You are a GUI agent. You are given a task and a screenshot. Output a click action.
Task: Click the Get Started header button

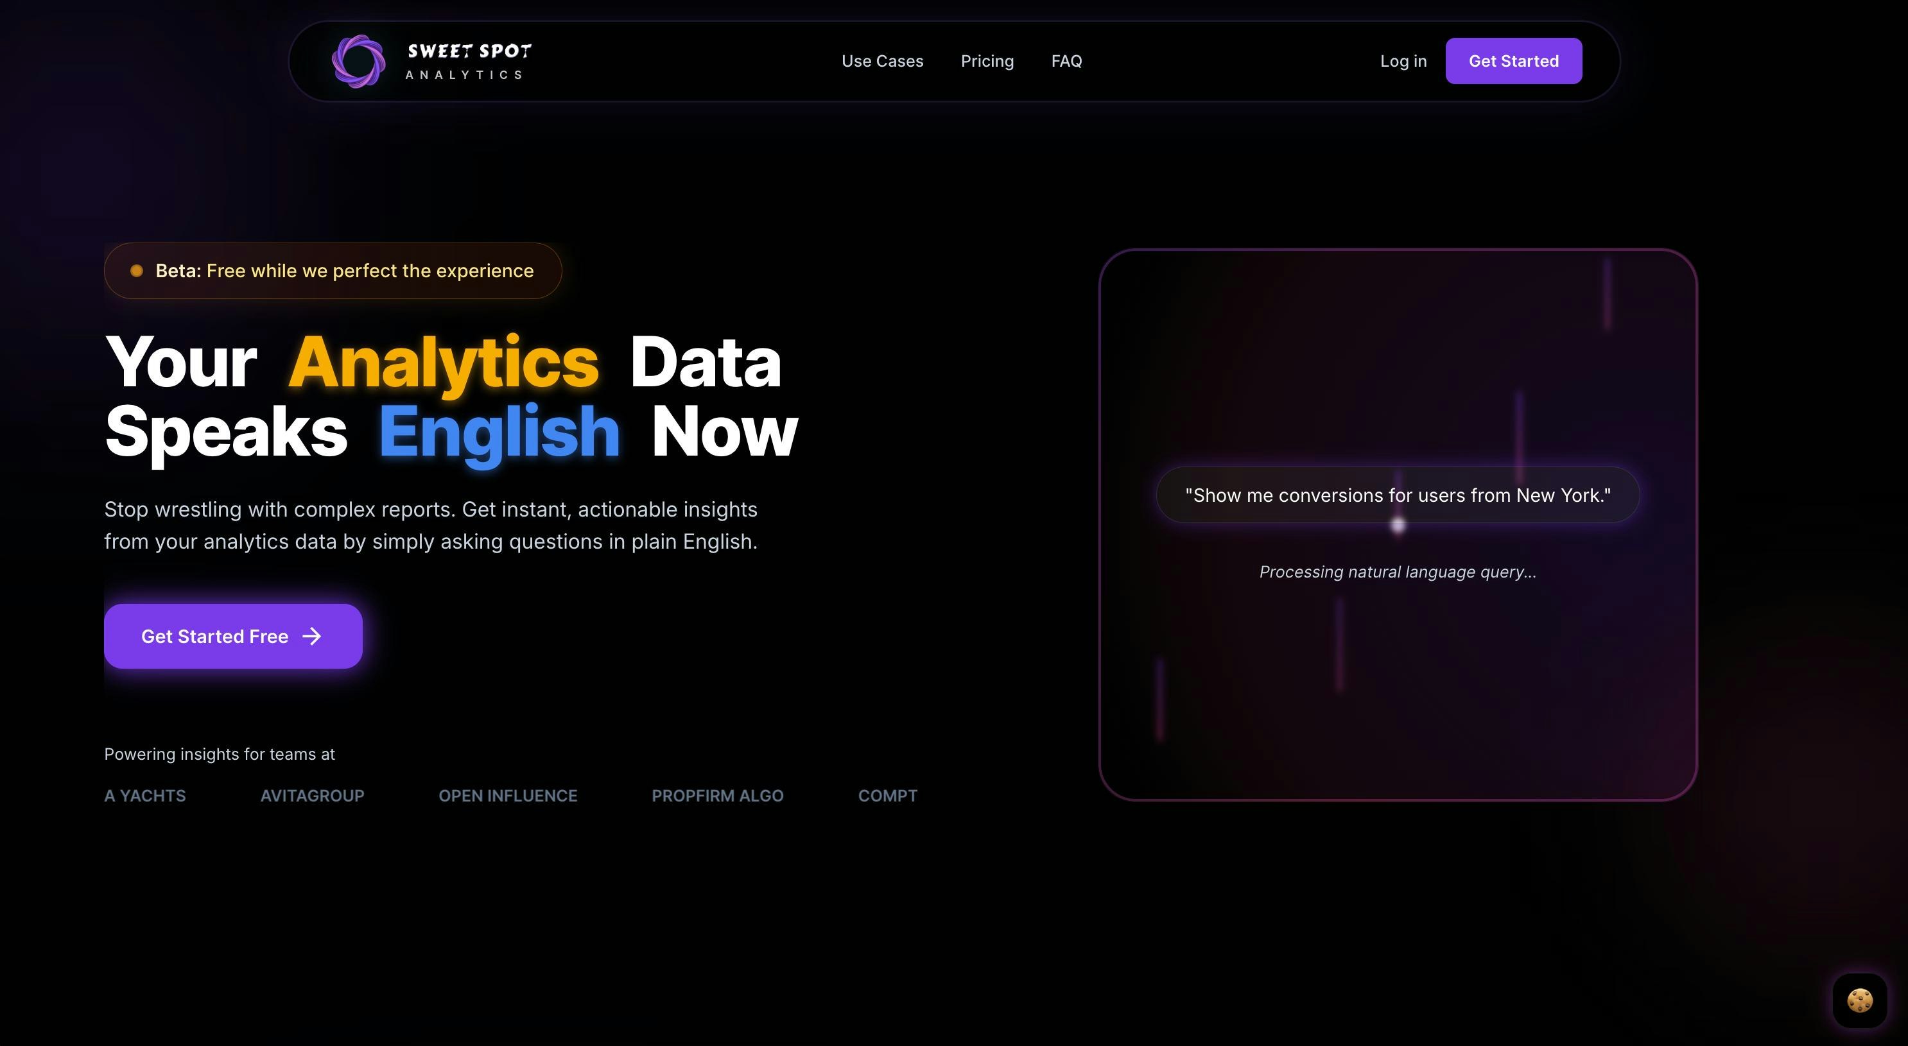coord(1513,62)
